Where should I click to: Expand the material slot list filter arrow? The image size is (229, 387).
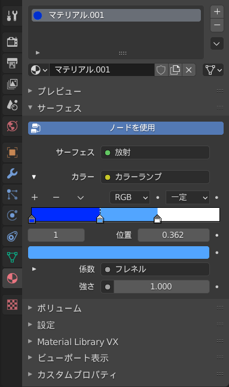click(38, 53)
